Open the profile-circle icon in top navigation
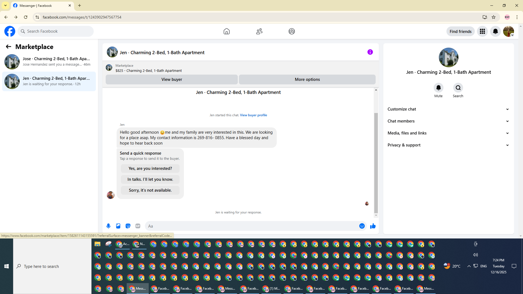523x294 pixels. point(292,31)
